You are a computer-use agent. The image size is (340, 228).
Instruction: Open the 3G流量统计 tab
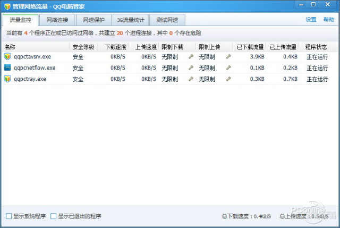(x=131, y=20)
